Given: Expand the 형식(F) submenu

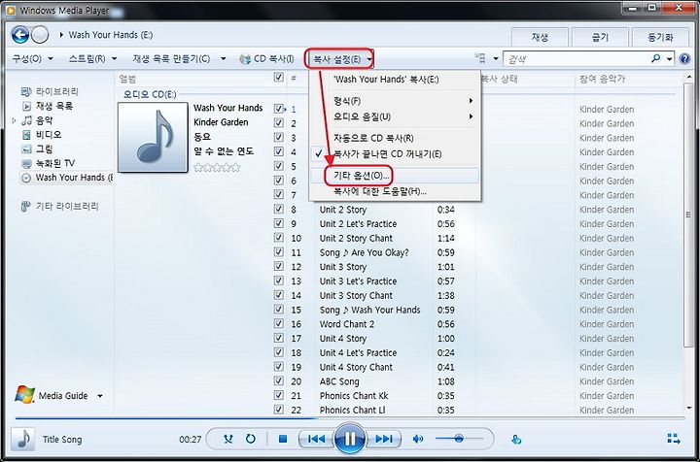Looking at the screenshot, I should 395,101.
